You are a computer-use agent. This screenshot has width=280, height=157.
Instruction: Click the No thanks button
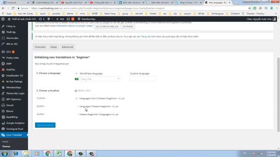128,26
